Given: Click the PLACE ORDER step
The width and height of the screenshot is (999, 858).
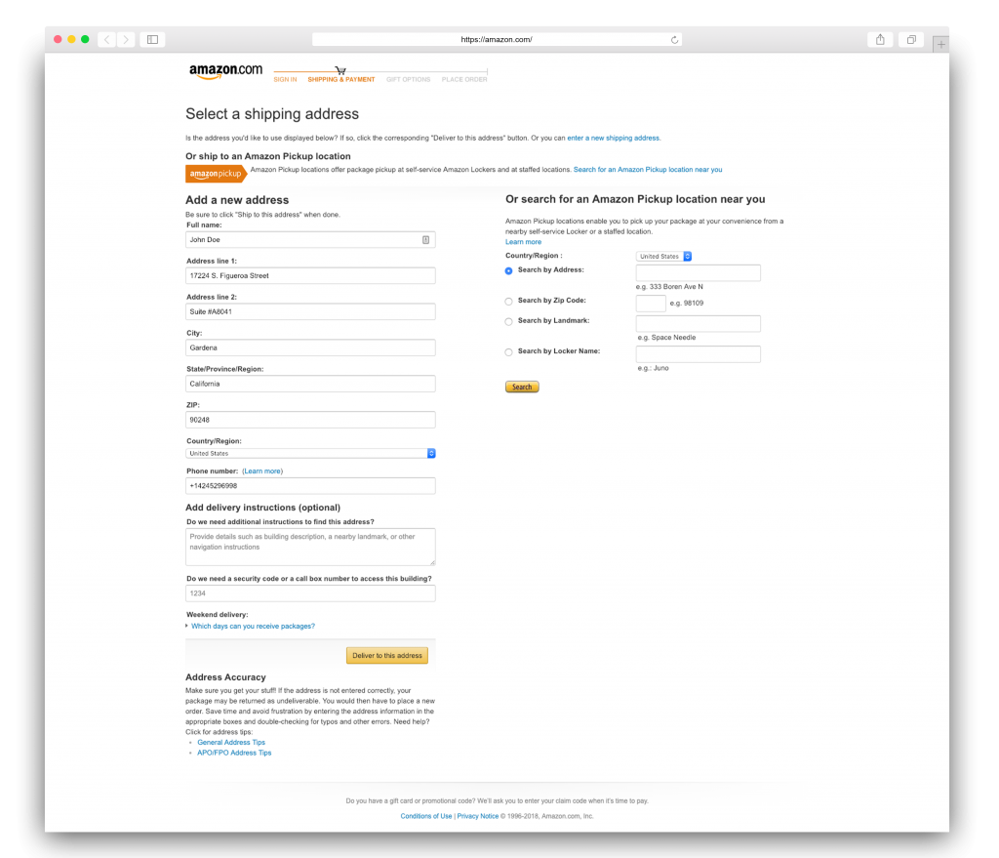Looking at the screenshot, I should [464, 80].
